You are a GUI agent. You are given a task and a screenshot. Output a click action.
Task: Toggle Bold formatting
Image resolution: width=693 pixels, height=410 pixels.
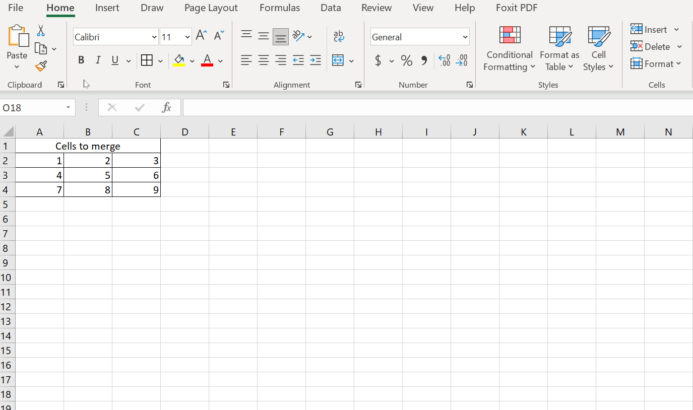[81, 60]
